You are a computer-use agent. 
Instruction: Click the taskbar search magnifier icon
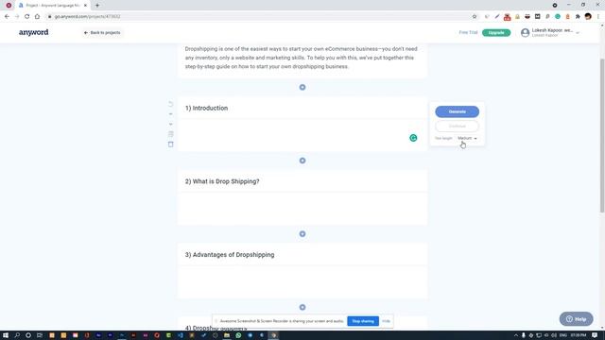point(17,335)
